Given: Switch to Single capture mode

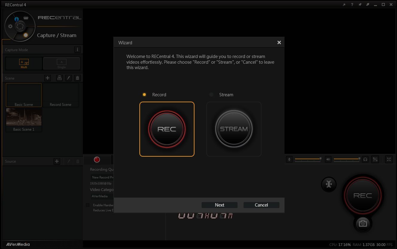Looking at the screenshot, I should (x=62, y=63).
